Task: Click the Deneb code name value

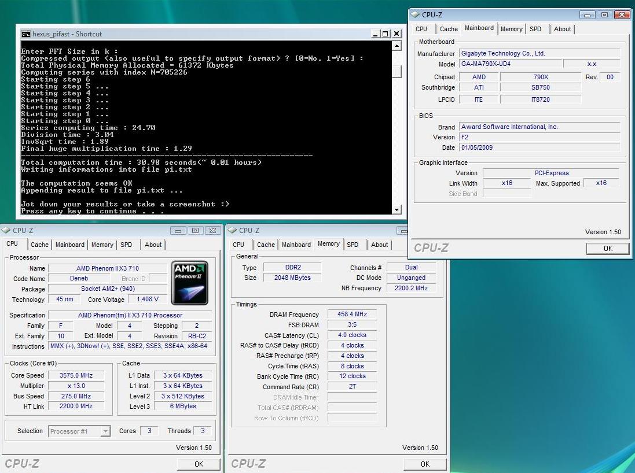Action: tap(79, 279)
